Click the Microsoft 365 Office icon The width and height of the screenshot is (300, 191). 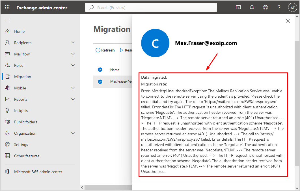coord(7,171)
